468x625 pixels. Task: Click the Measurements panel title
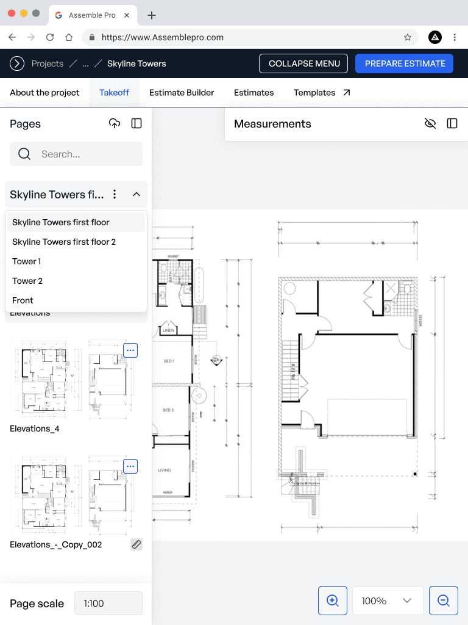click(x=272, y=123)
